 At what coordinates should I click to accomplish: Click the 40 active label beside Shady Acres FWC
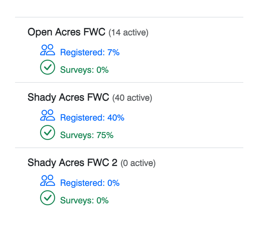[132, 98]
